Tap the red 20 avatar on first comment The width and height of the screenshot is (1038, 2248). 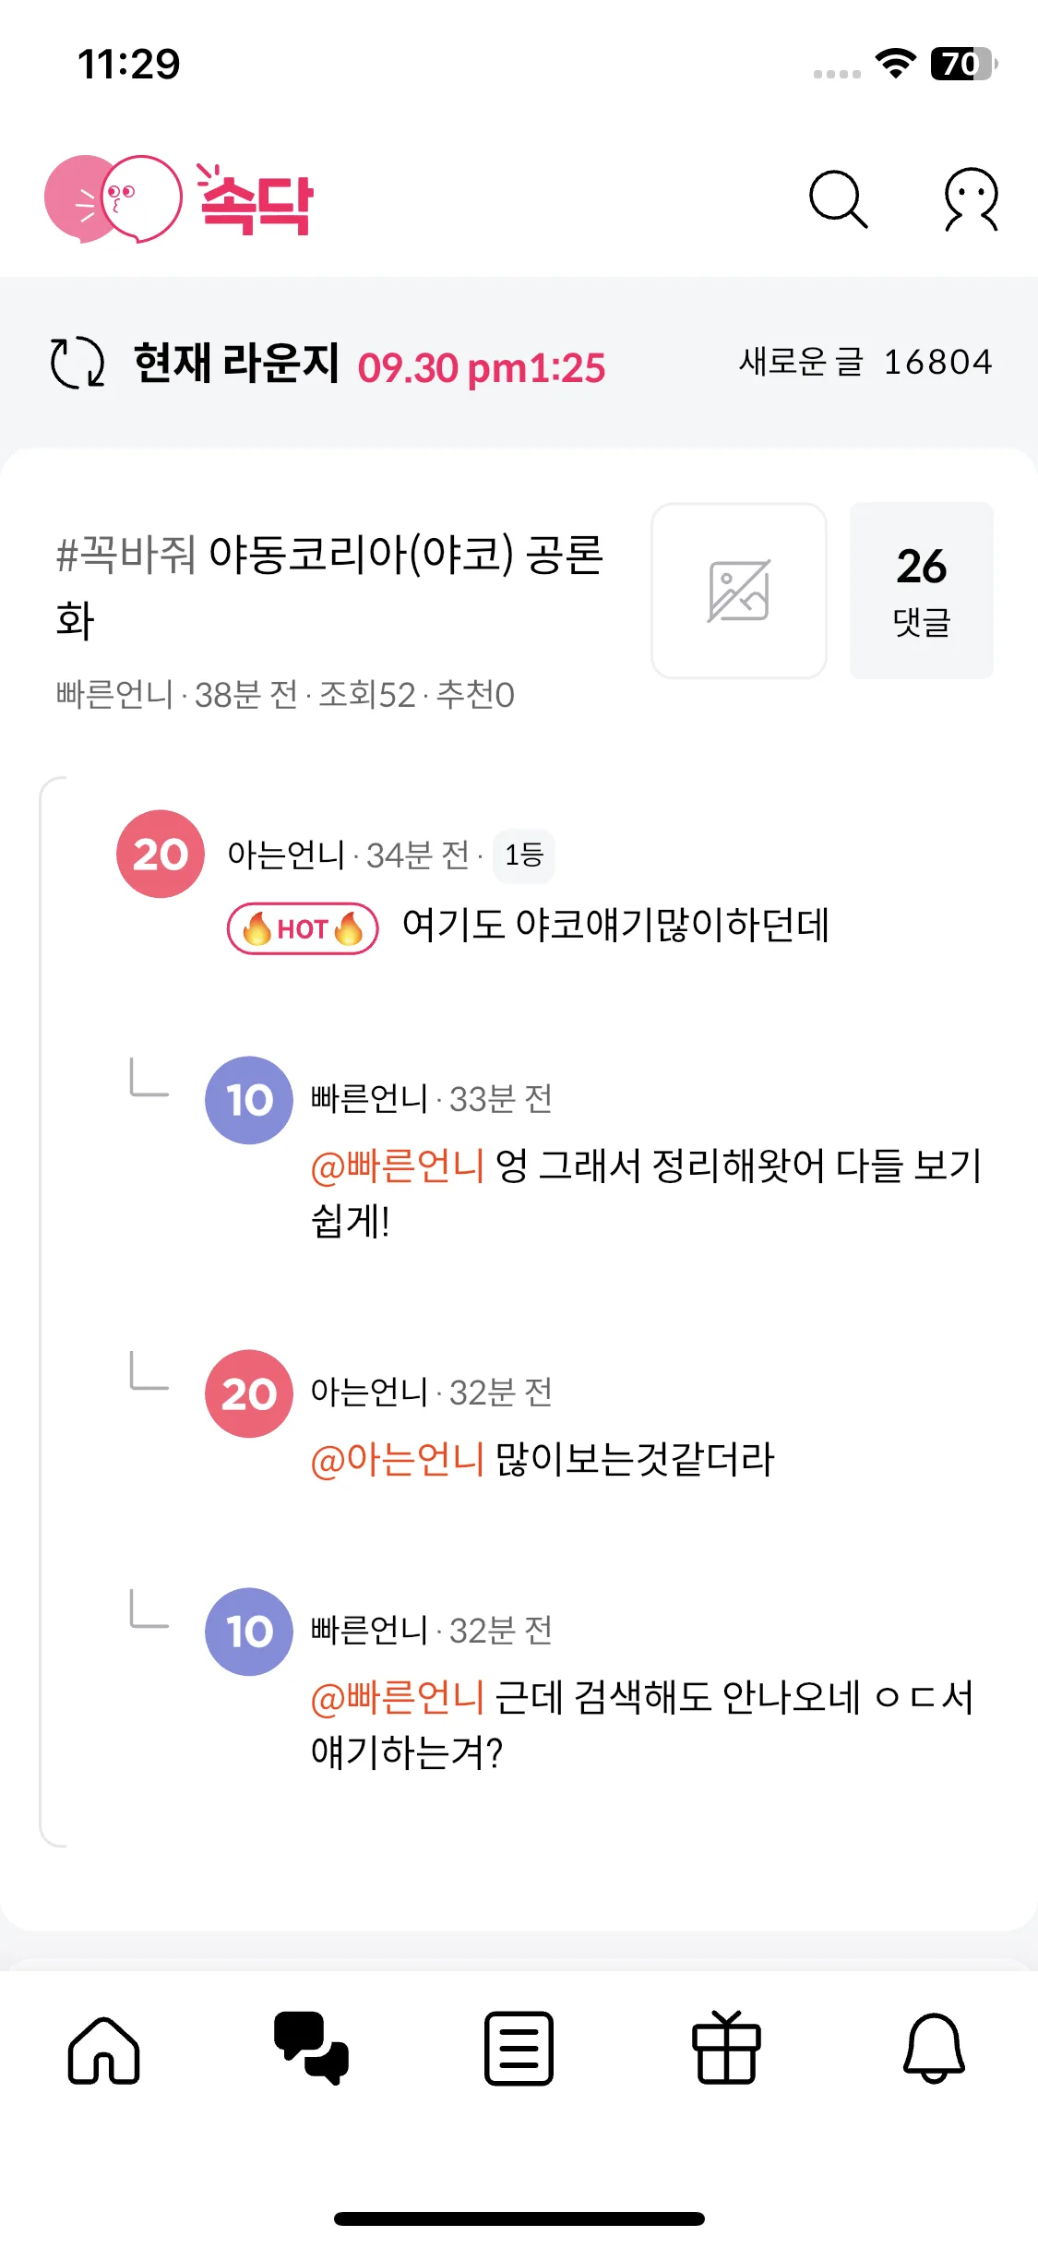161,855
